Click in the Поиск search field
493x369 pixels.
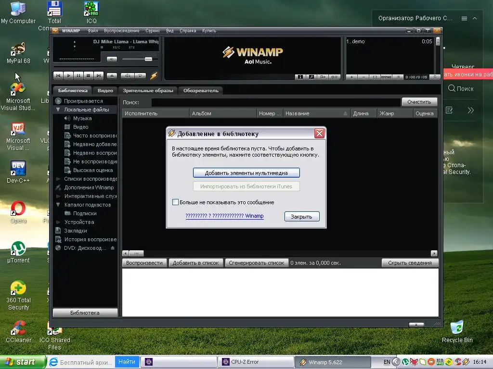(276, 102)
